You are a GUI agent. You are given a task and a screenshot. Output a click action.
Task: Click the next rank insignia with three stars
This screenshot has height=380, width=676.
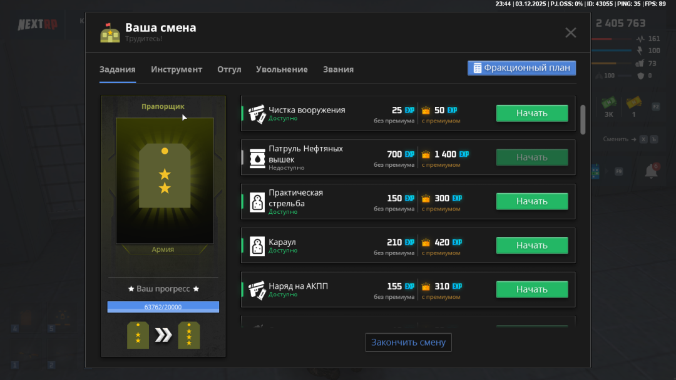point(189,335)
